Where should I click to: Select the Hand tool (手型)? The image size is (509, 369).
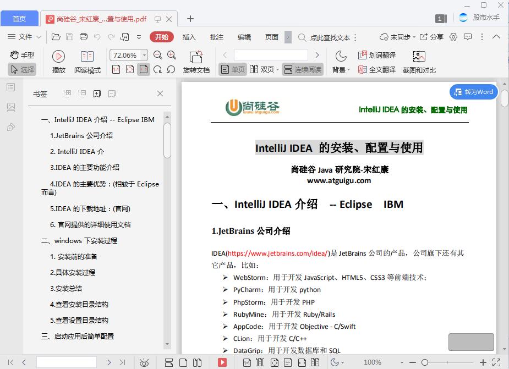22,55
